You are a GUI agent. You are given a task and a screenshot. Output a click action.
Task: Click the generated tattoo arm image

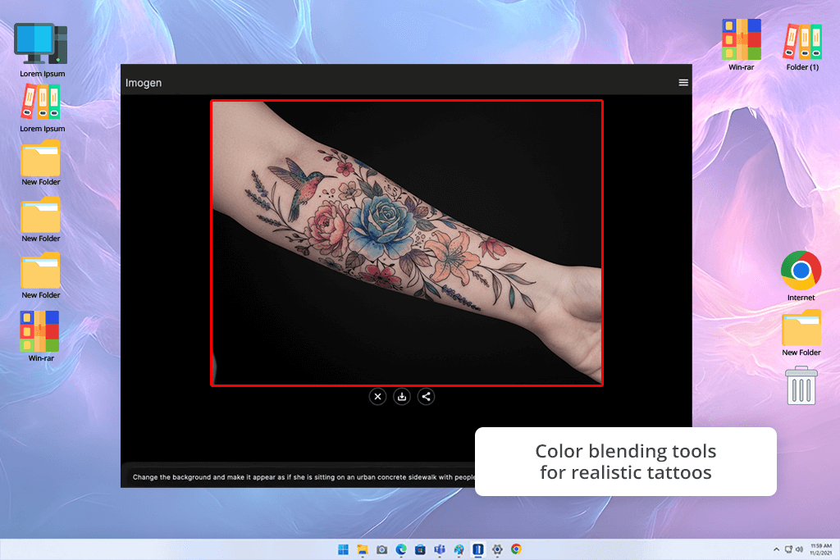[407, 243]
